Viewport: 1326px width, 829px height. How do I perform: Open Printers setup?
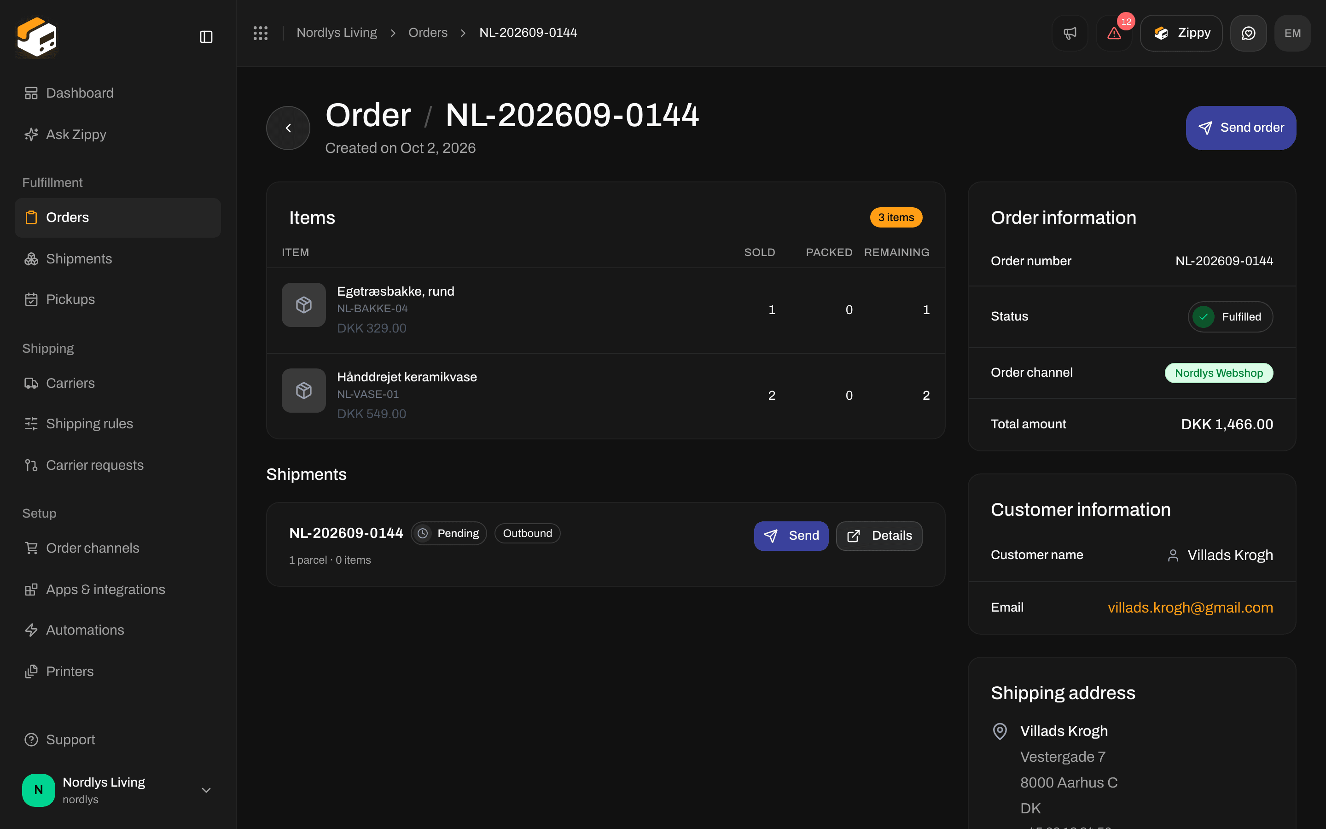point(118,671)
